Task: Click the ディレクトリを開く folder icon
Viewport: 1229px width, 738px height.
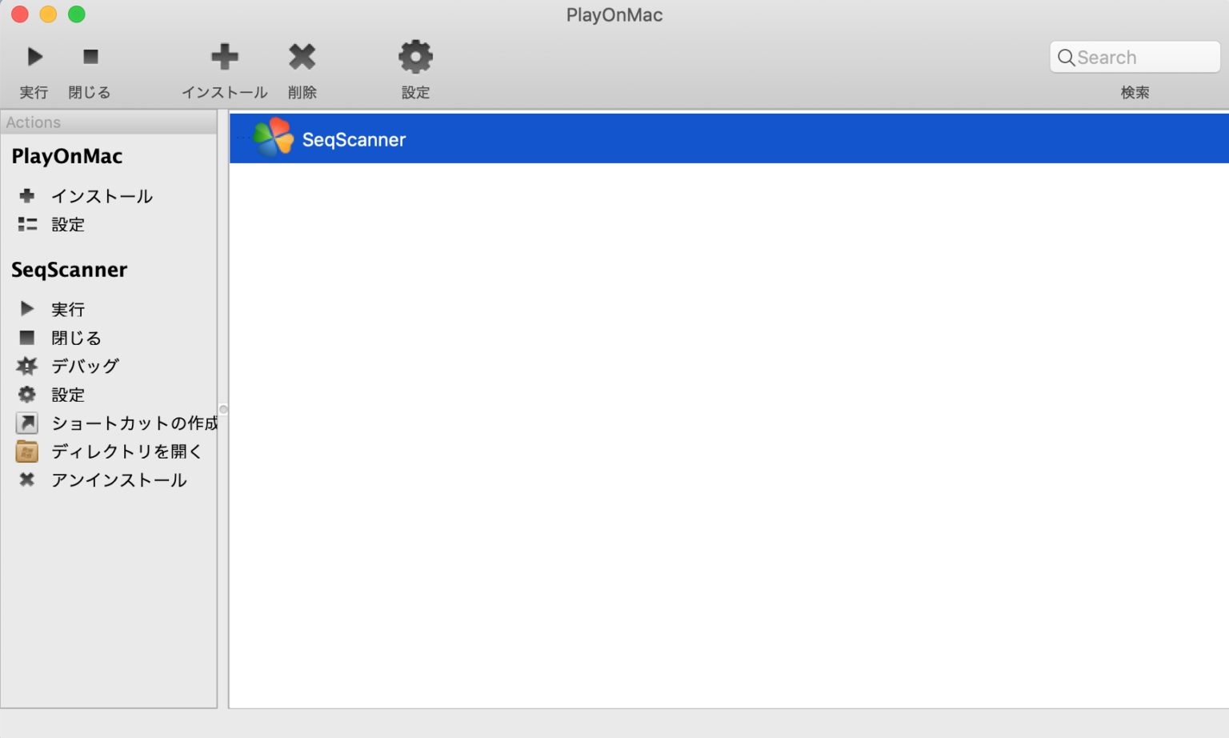Action: click(x=26, y=451)
